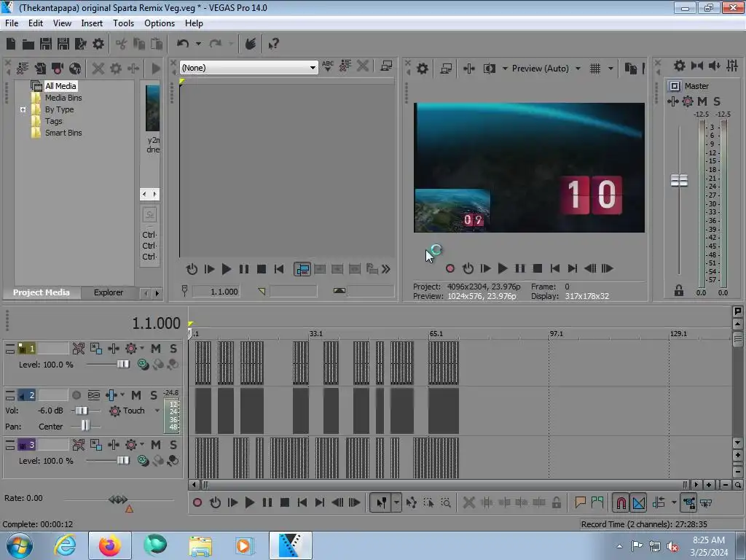Expand the By Type media bin
746x560 pixels.
pos(23,109)
